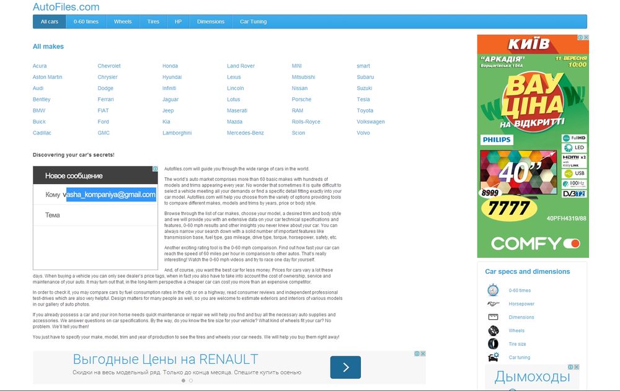
Task: Open the Honda make link
Action: [x=170, y=66]
